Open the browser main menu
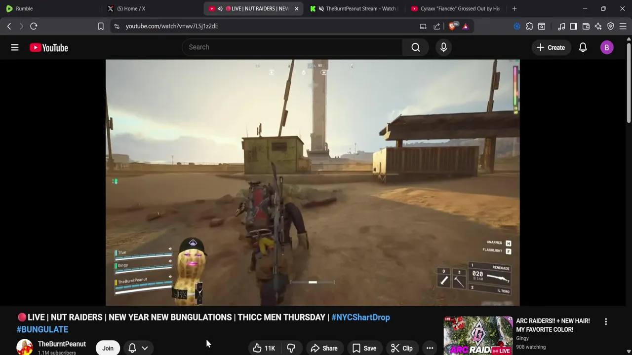 pyautogui.click(x=623, y=26)
